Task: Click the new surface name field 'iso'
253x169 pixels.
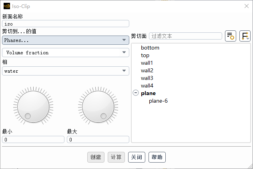Action: point(66,24)
